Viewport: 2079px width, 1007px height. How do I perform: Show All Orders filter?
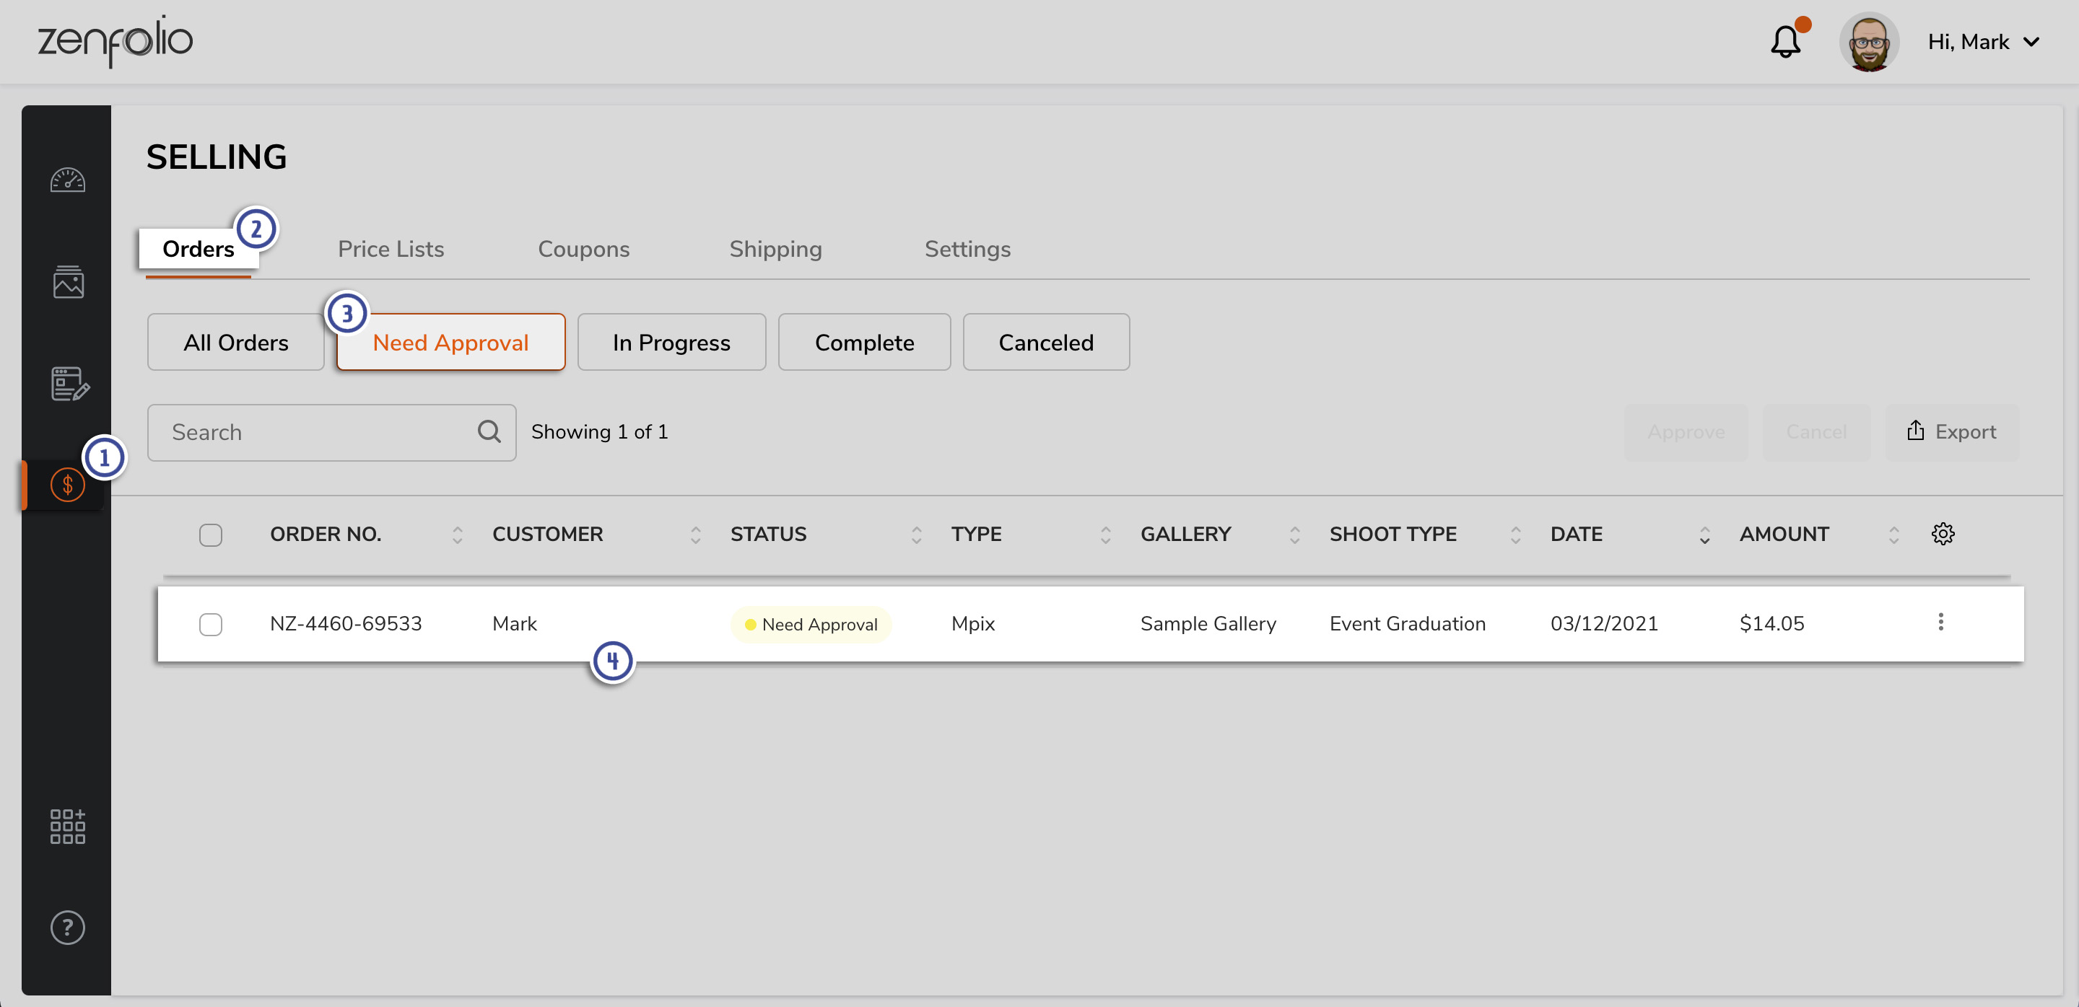tap(235, 342)
